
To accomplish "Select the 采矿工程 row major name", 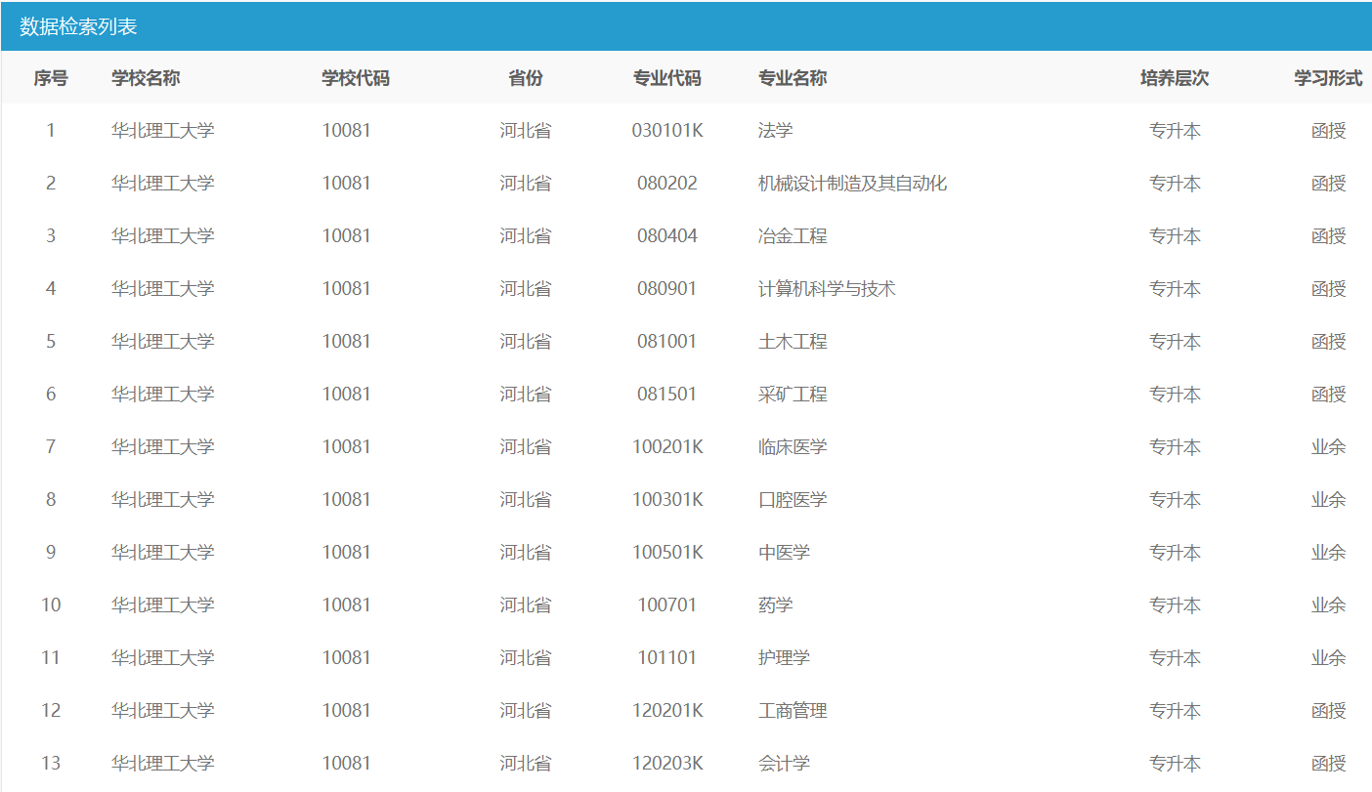I will pyautogui.click(x=793, y=395).
